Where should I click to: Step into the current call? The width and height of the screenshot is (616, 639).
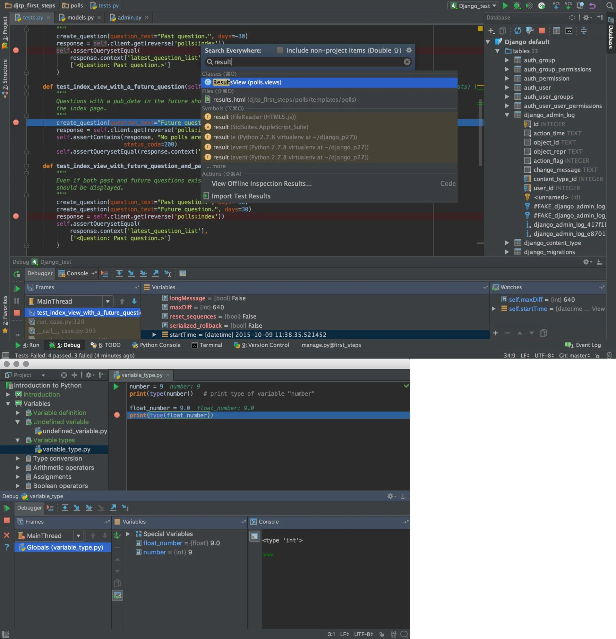tap(131, 273)
